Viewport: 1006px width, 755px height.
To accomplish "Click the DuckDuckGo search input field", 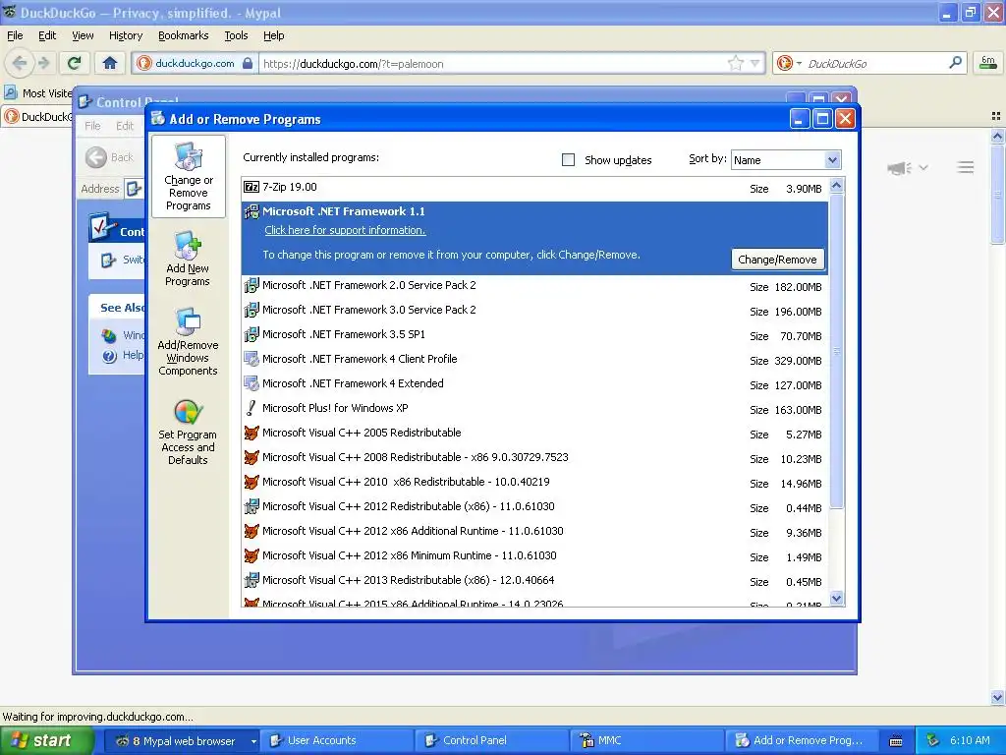I will pos(875,64).
